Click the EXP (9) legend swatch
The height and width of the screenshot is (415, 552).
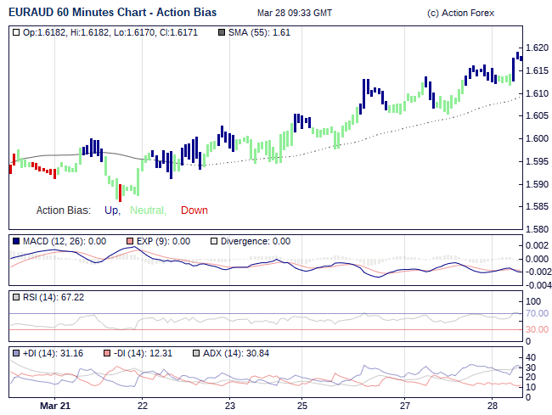[x=130, y=241]
